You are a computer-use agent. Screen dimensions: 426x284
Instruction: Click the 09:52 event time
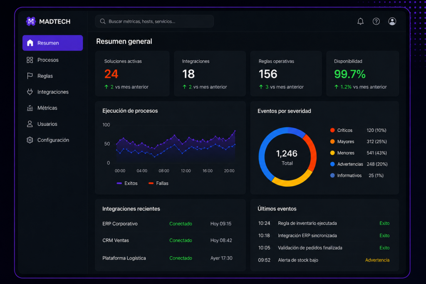pos(264,260)
